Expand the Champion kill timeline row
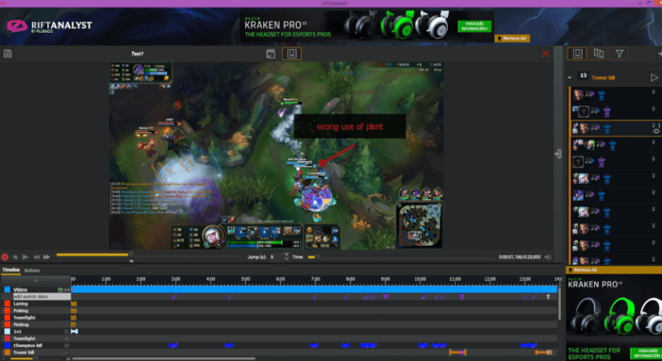662x361 pixels. click(67, 345)
